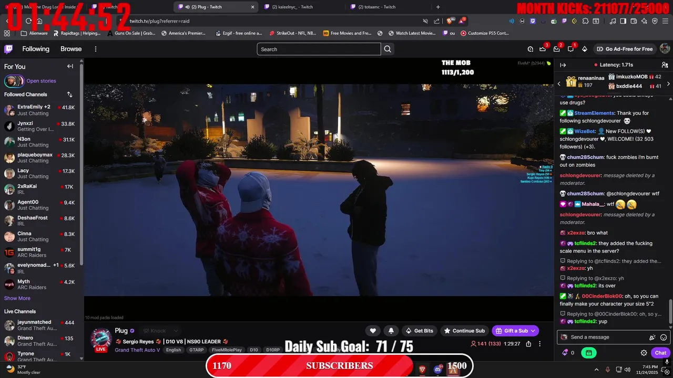Open Brave hamburger main menu
673x378 pixels.
click(x=665, y=21)
